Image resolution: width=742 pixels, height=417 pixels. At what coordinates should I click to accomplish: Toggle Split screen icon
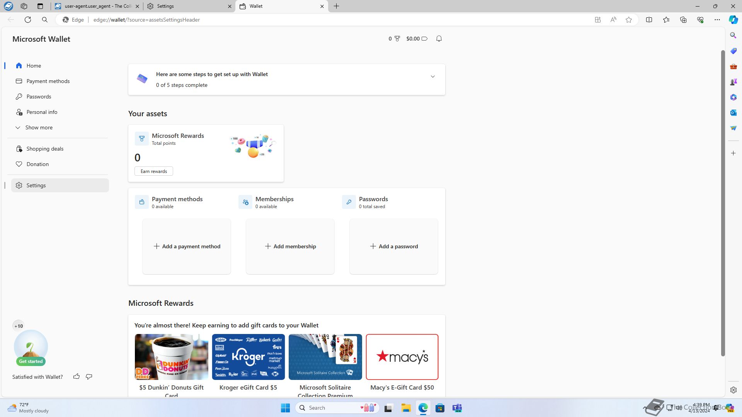pyautogui.click(x=649, y=20)
